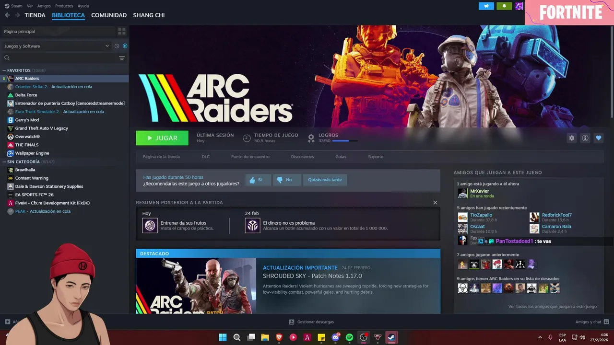
Task: Go to the TIENDA tab
Action: [x=35, y=15]
